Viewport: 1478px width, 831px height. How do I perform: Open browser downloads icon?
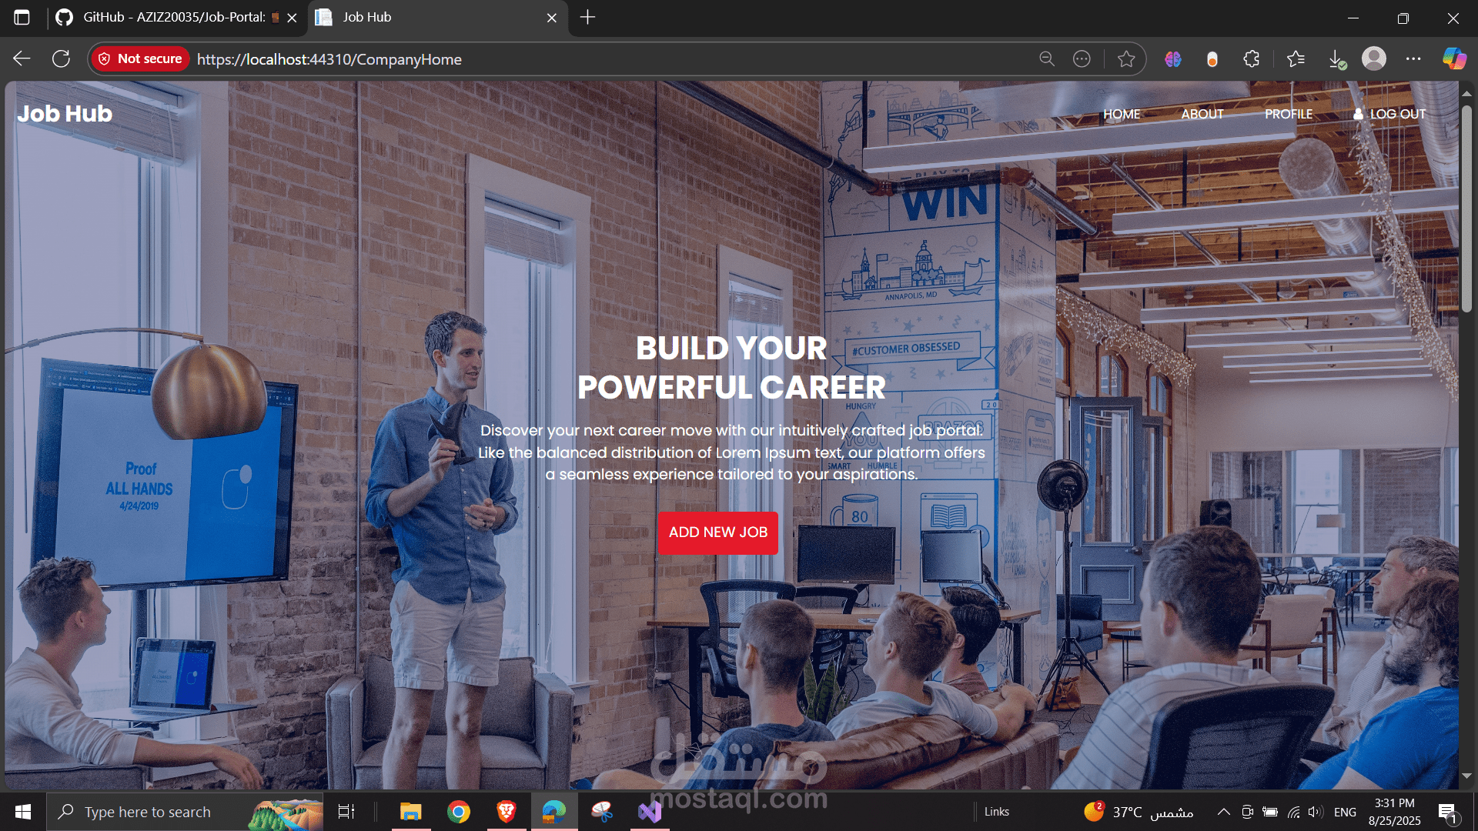(x=1336, y=59)
